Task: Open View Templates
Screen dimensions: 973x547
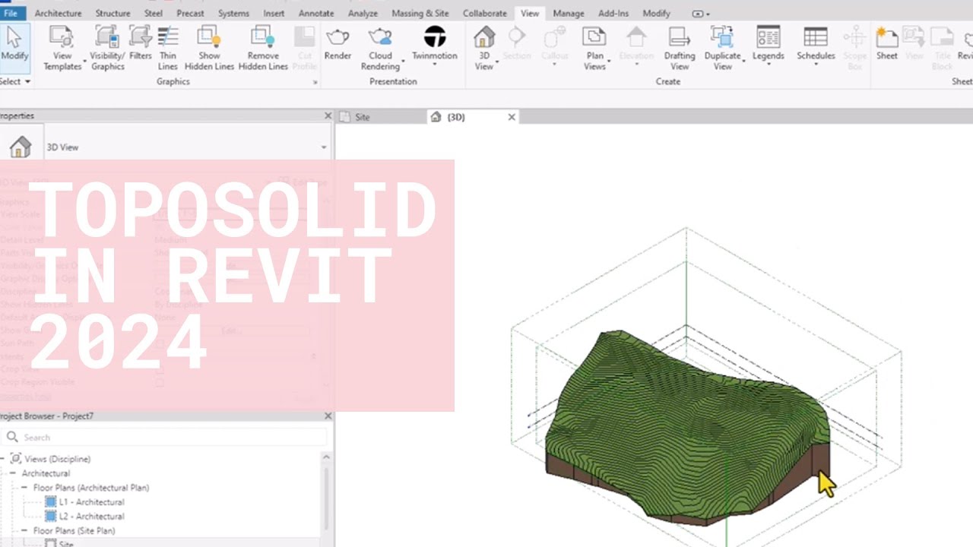Action: pyautogui.click(x=62, y=48)
